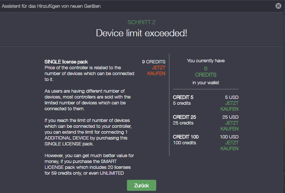
Task: Click the 5 USD price
Action: point(231,97)
